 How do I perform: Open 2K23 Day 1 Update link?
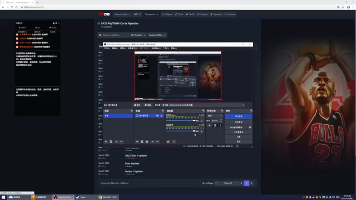point(136,156)
